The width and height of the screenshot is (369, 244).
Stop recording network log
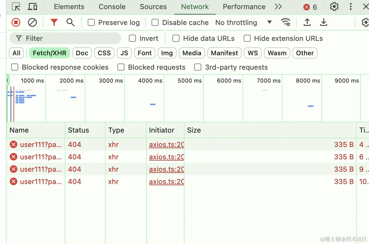[x=16, y=22]
